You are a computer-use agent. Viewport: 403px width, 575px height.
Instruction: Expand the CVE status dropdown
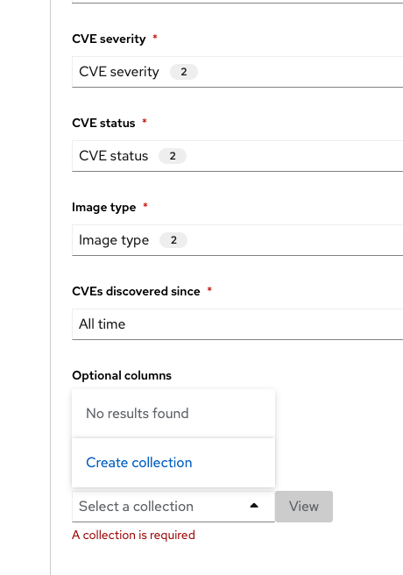pos(237,156)
